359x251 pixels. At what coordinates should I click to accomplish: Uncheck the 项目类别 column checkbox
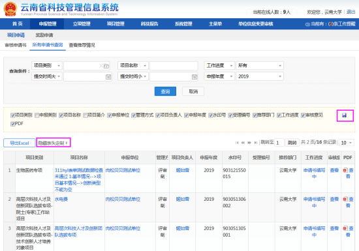(x=12, y=115)
